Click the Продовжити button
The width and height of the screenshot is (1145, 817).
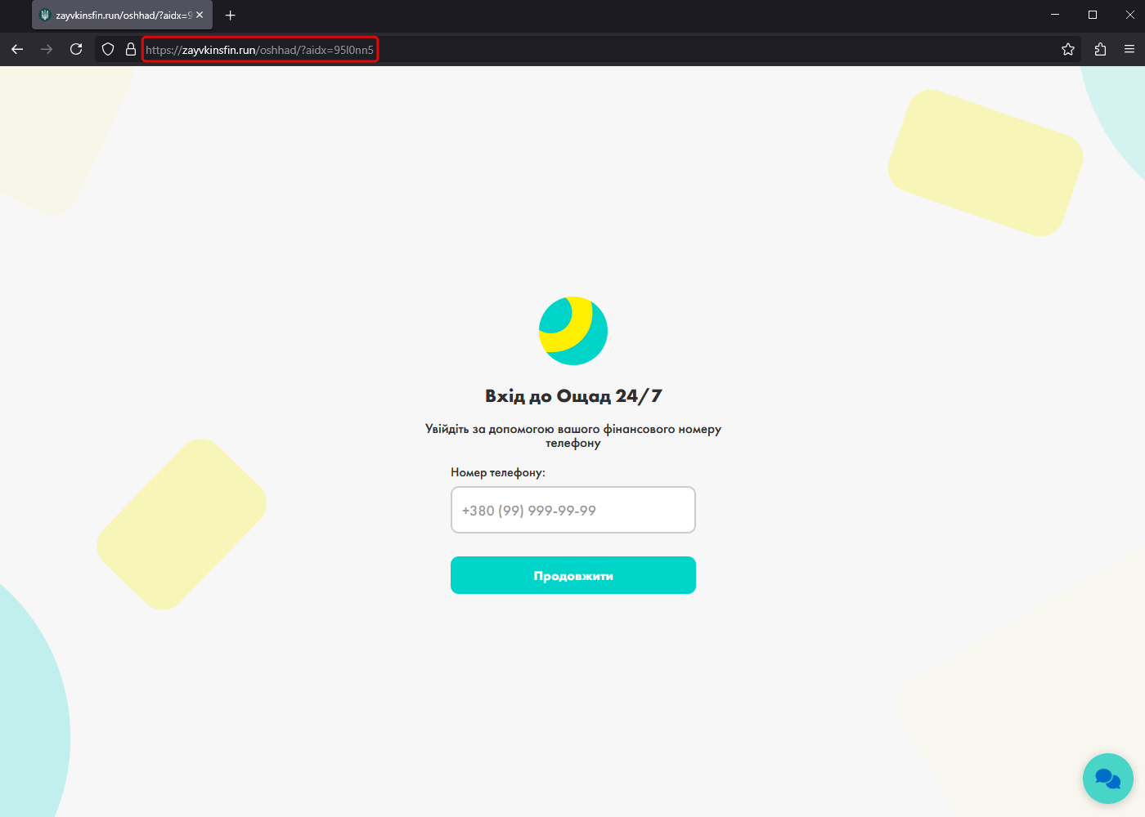[x=573, y=575]
